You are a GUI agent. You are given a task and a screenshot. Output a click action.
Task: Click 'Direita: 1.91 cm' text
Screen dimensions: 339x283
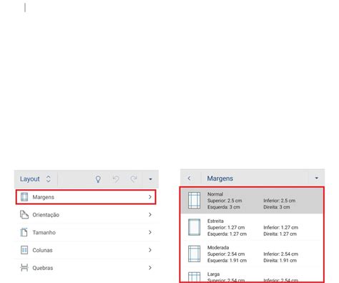280,260
